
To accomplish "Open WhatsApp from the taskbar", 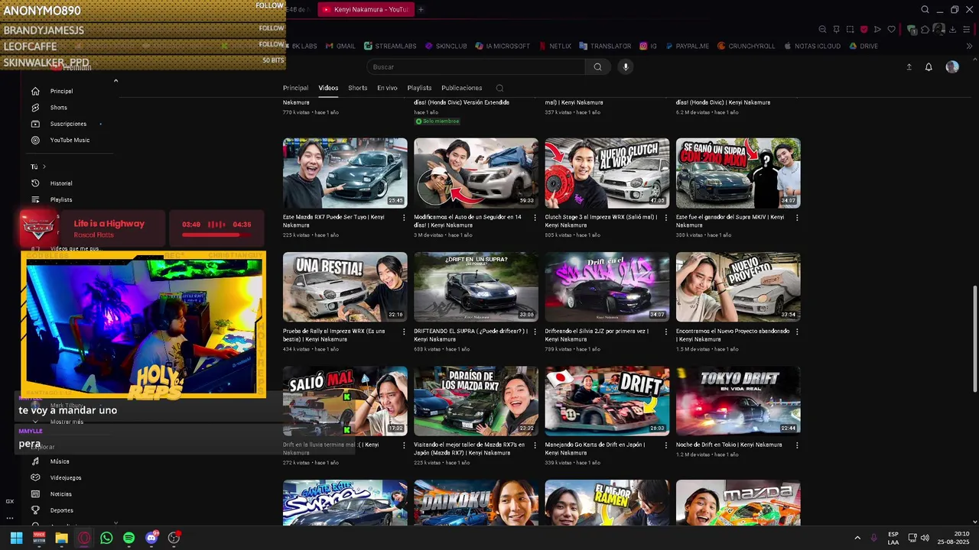I will [x=106, y=538].
